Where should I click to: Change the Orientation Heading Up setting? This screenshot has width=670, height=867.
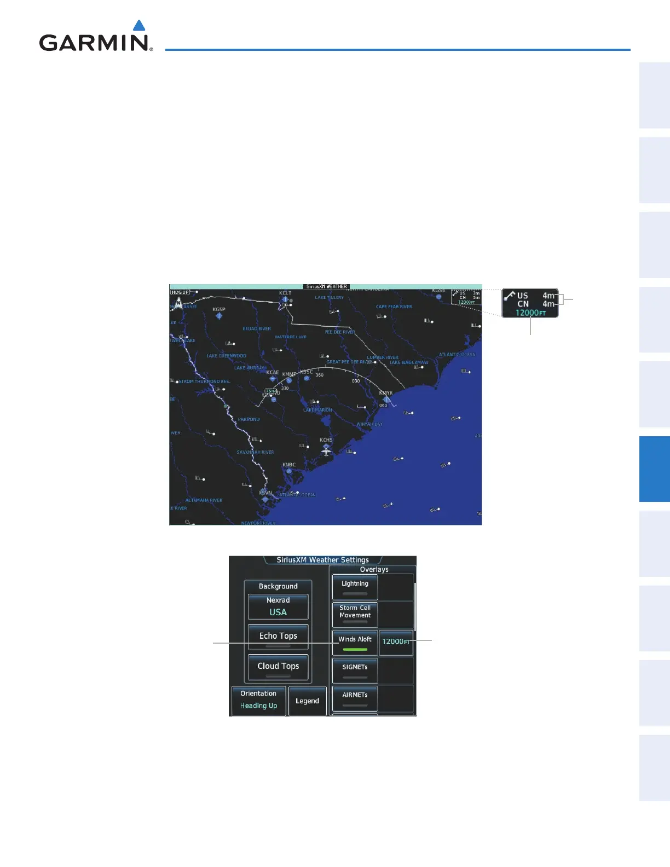click(258, 700)
